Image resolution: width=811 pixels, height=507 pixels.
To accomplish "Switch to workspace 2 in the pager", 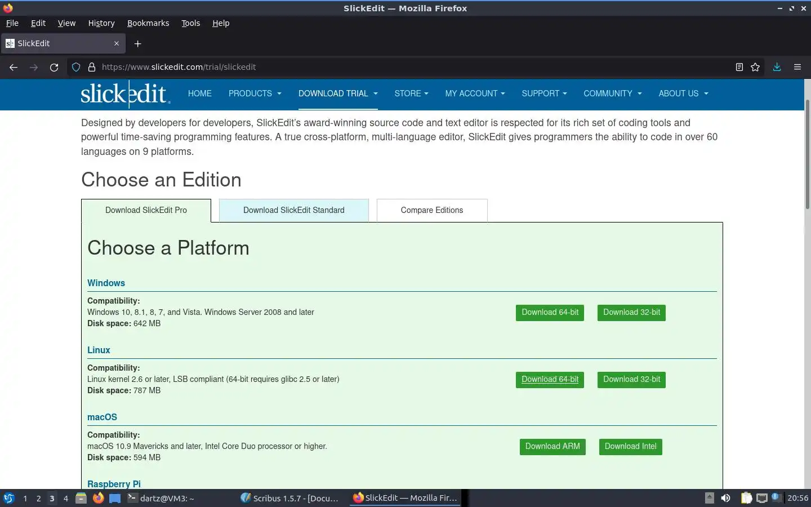I will 38,498.
